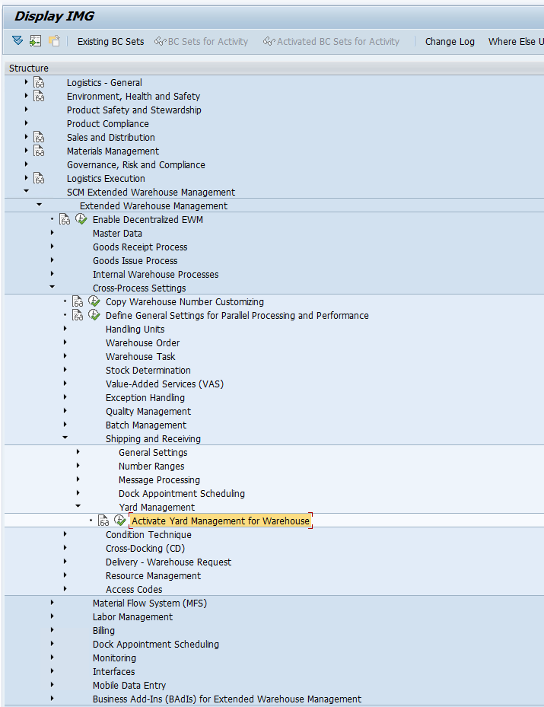Expand the Condition Technique node
Viewport: 544px width, 707px height.
(65, 533)
